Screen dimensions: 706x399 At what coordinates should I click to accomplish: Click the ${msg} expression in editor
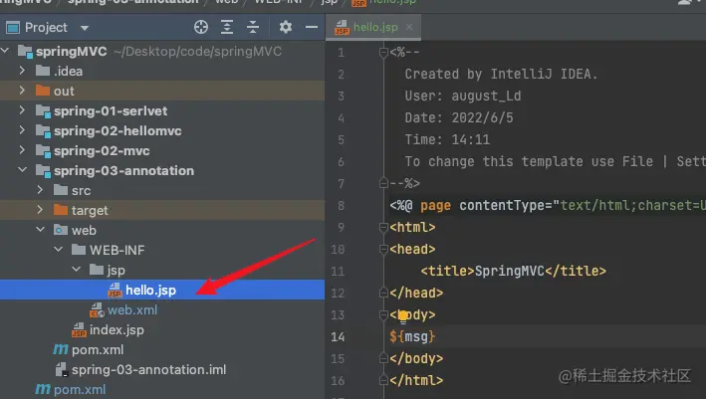click(412, 336)
